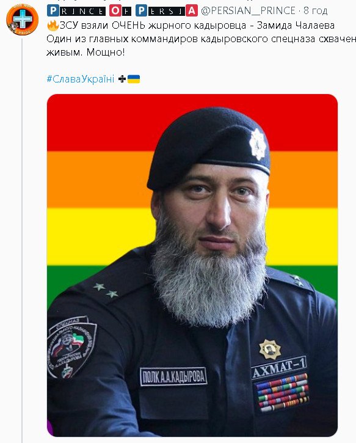Open the poster's round profile avatar
The width and height of the screenshot is (356, 443).
pyautogui.click(x=23, y=19)
